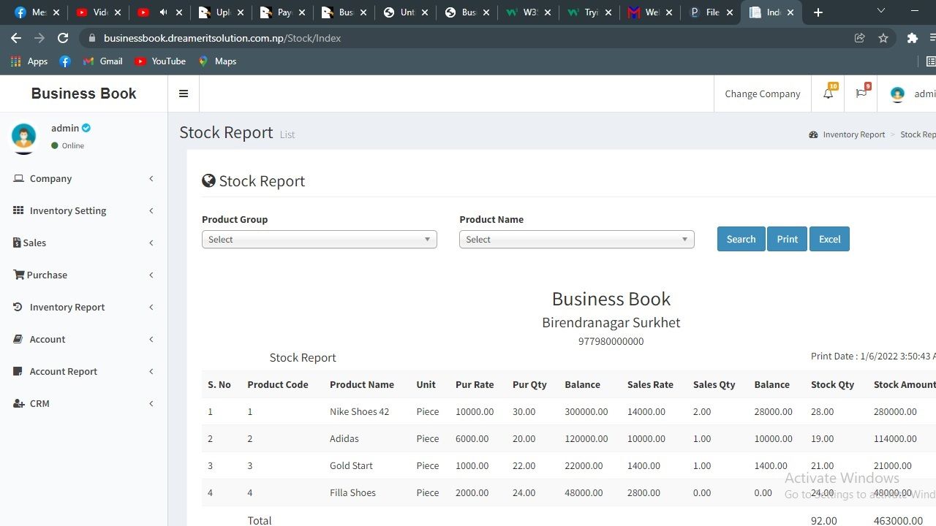This screenshot has width=936, height=526.
Task: Click the hamburger sidebar toggle icon
Action: coord(184,94)
